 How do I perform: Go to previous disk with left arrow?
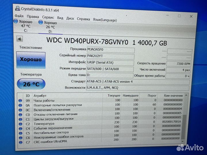(20, 39)
